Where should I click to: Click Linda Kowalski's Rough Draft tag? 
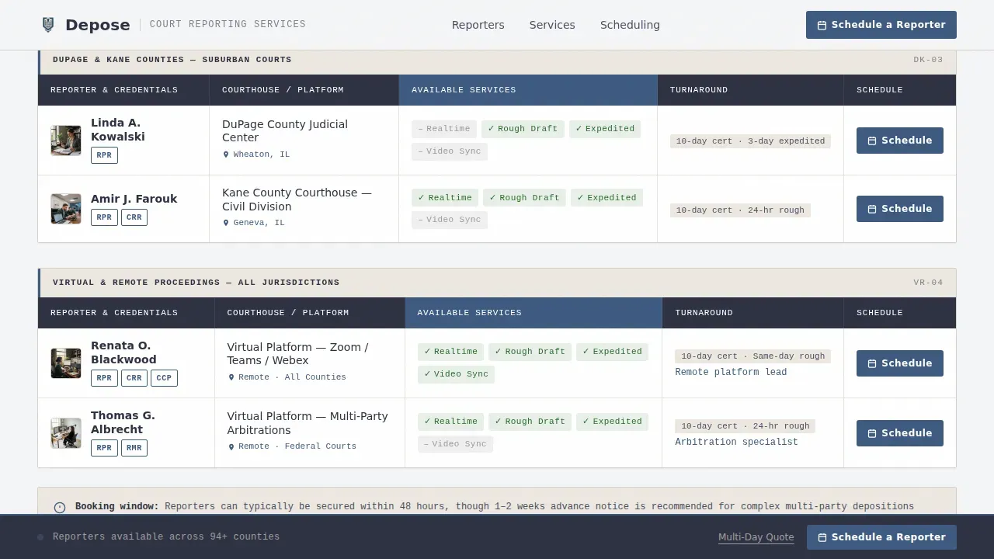coord(523,129)
